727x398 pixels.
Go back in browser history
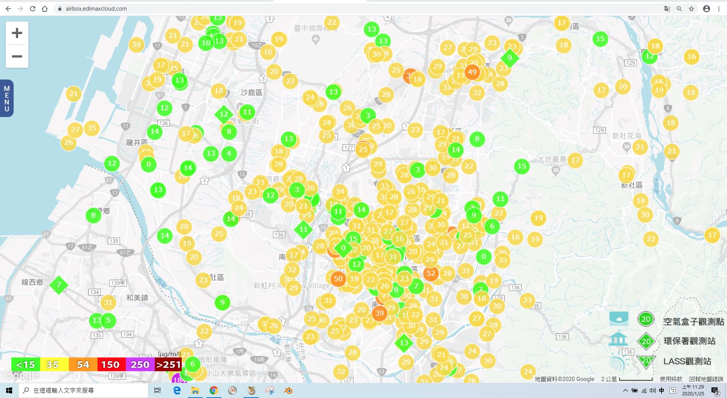click(8, 8)
